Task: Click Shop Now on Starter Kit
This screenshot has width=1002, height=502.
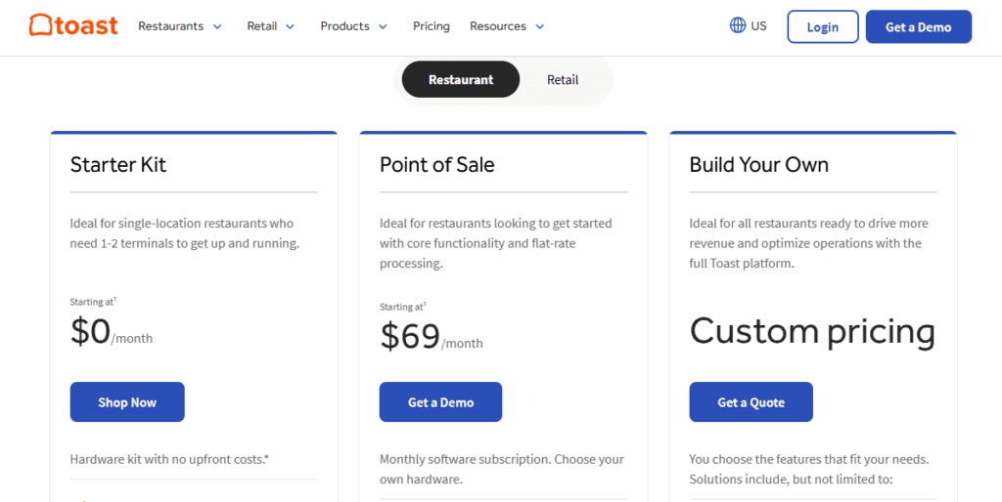Action: [127, 402]
